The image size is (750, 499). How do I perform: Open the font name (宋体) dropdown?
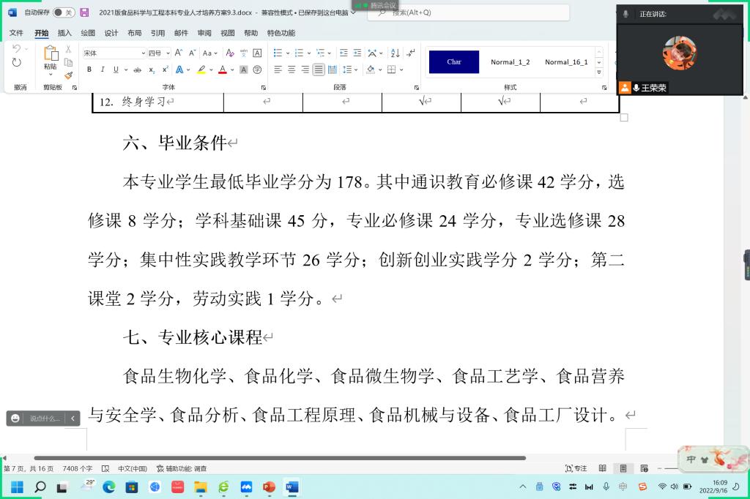point(143,53)
